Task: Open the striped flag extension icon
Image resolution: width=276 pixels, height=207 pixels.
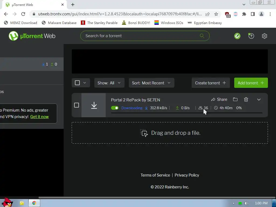Action: pos(236,14)
